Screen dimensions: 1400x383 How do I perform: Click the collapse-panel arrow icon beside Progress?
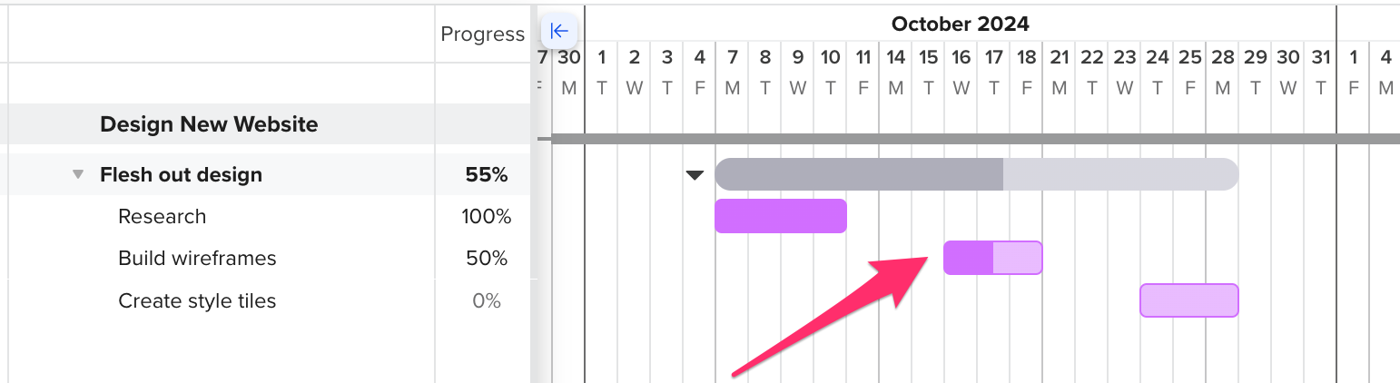pos(559,32)
